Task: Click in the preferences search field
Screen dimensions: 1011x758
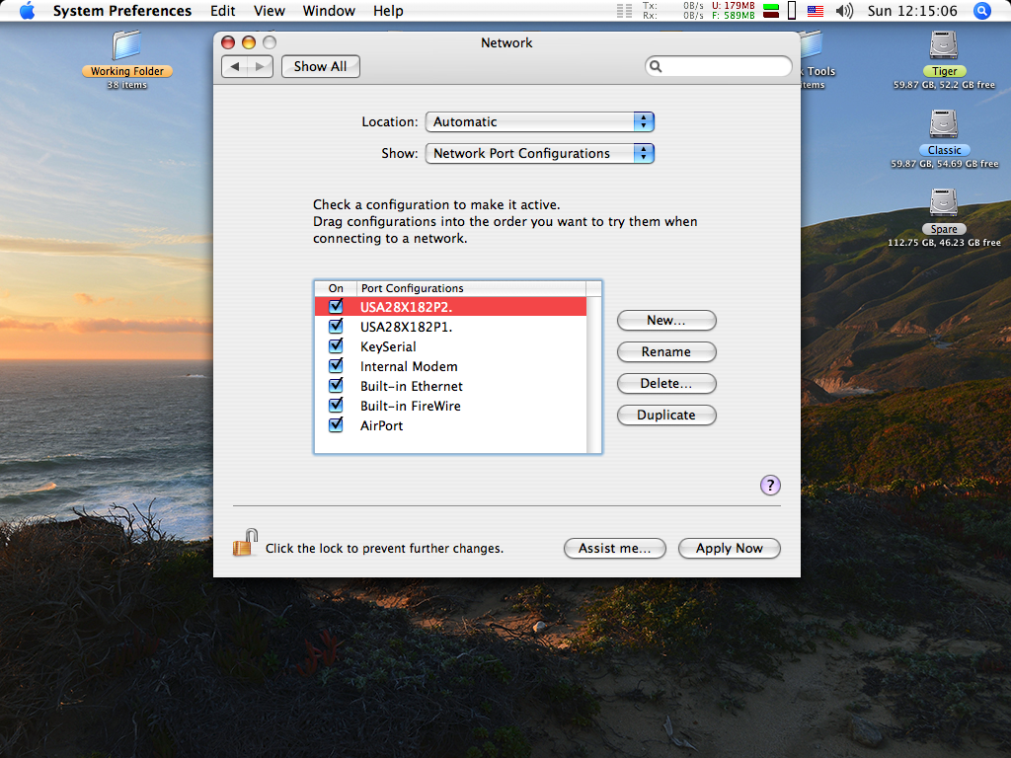Action: (719, 66)
